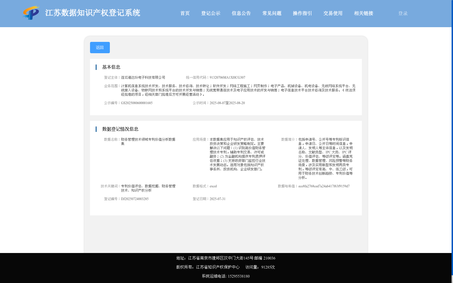This screenshot has height=283, width=453.
Task: Open the 常见问题 menu item
Action: tap(272, 13)
